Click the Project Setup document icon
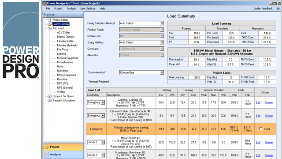The height and width of the screenshot is (159, 282). pyautogui.click(x=49, y=20)
